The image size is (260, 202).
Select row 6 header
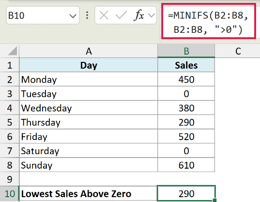(x=10, y=136)
